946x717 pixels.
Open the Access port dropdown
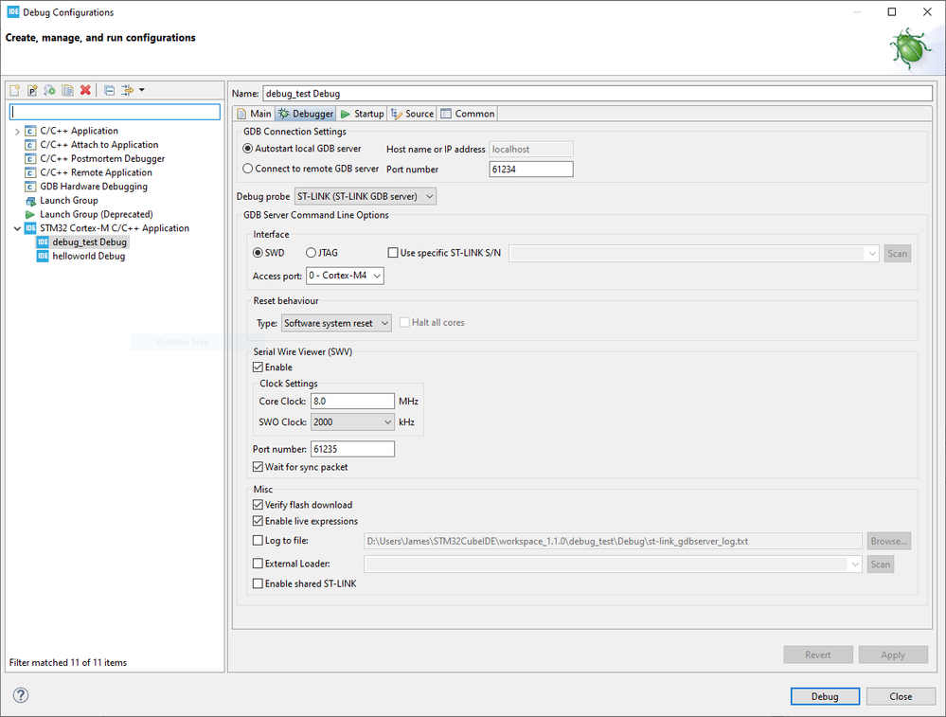point(345,276)
